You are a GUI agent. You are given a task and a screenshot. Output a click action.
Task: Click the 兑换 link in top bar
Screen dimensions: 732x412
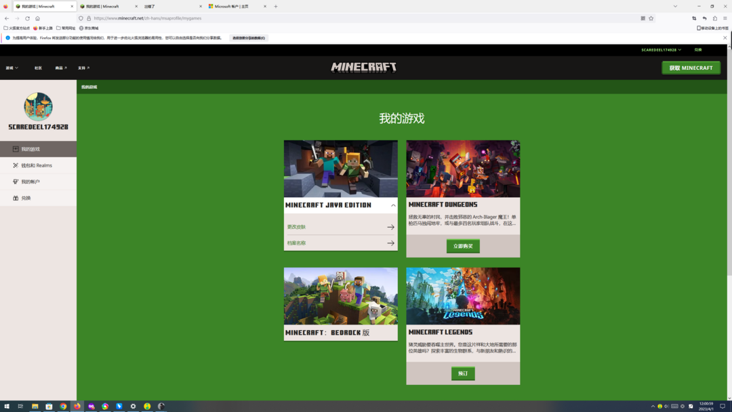(x=698, y=49)
